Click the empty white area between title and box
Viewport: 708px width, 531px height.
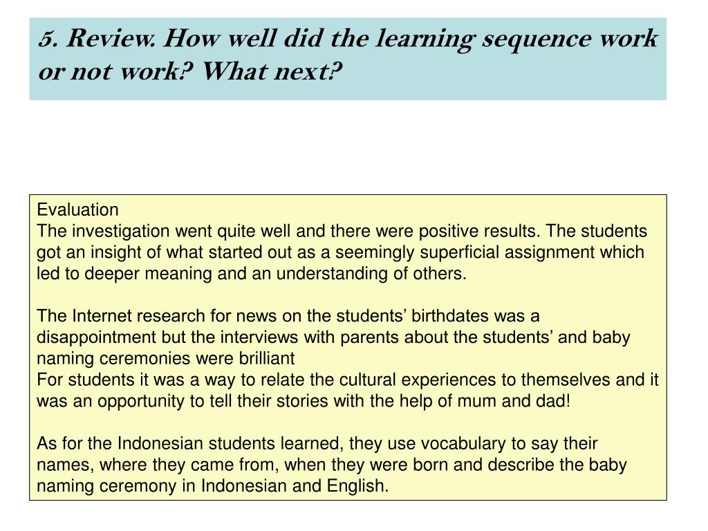(348, 148)
